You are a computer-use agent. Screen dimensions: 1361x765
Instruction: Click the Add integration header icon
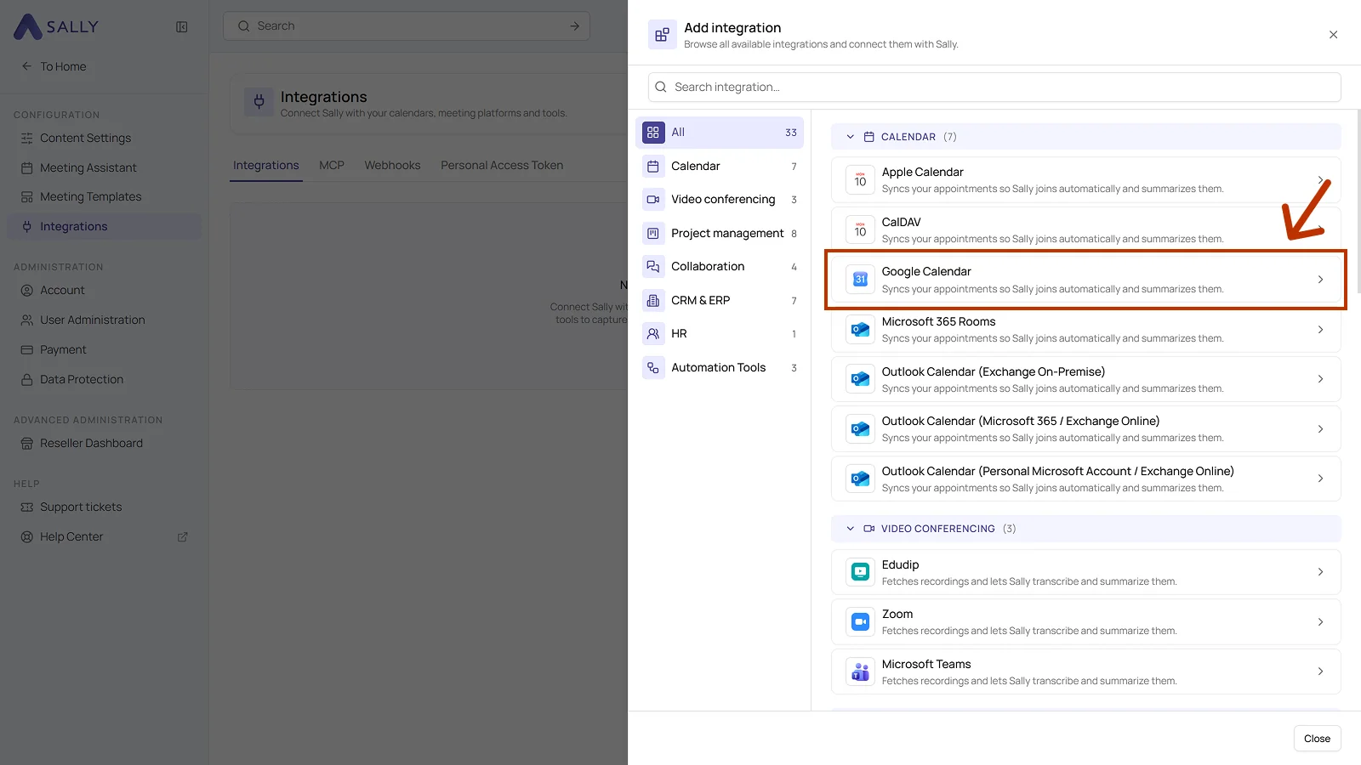pos(662,35)
